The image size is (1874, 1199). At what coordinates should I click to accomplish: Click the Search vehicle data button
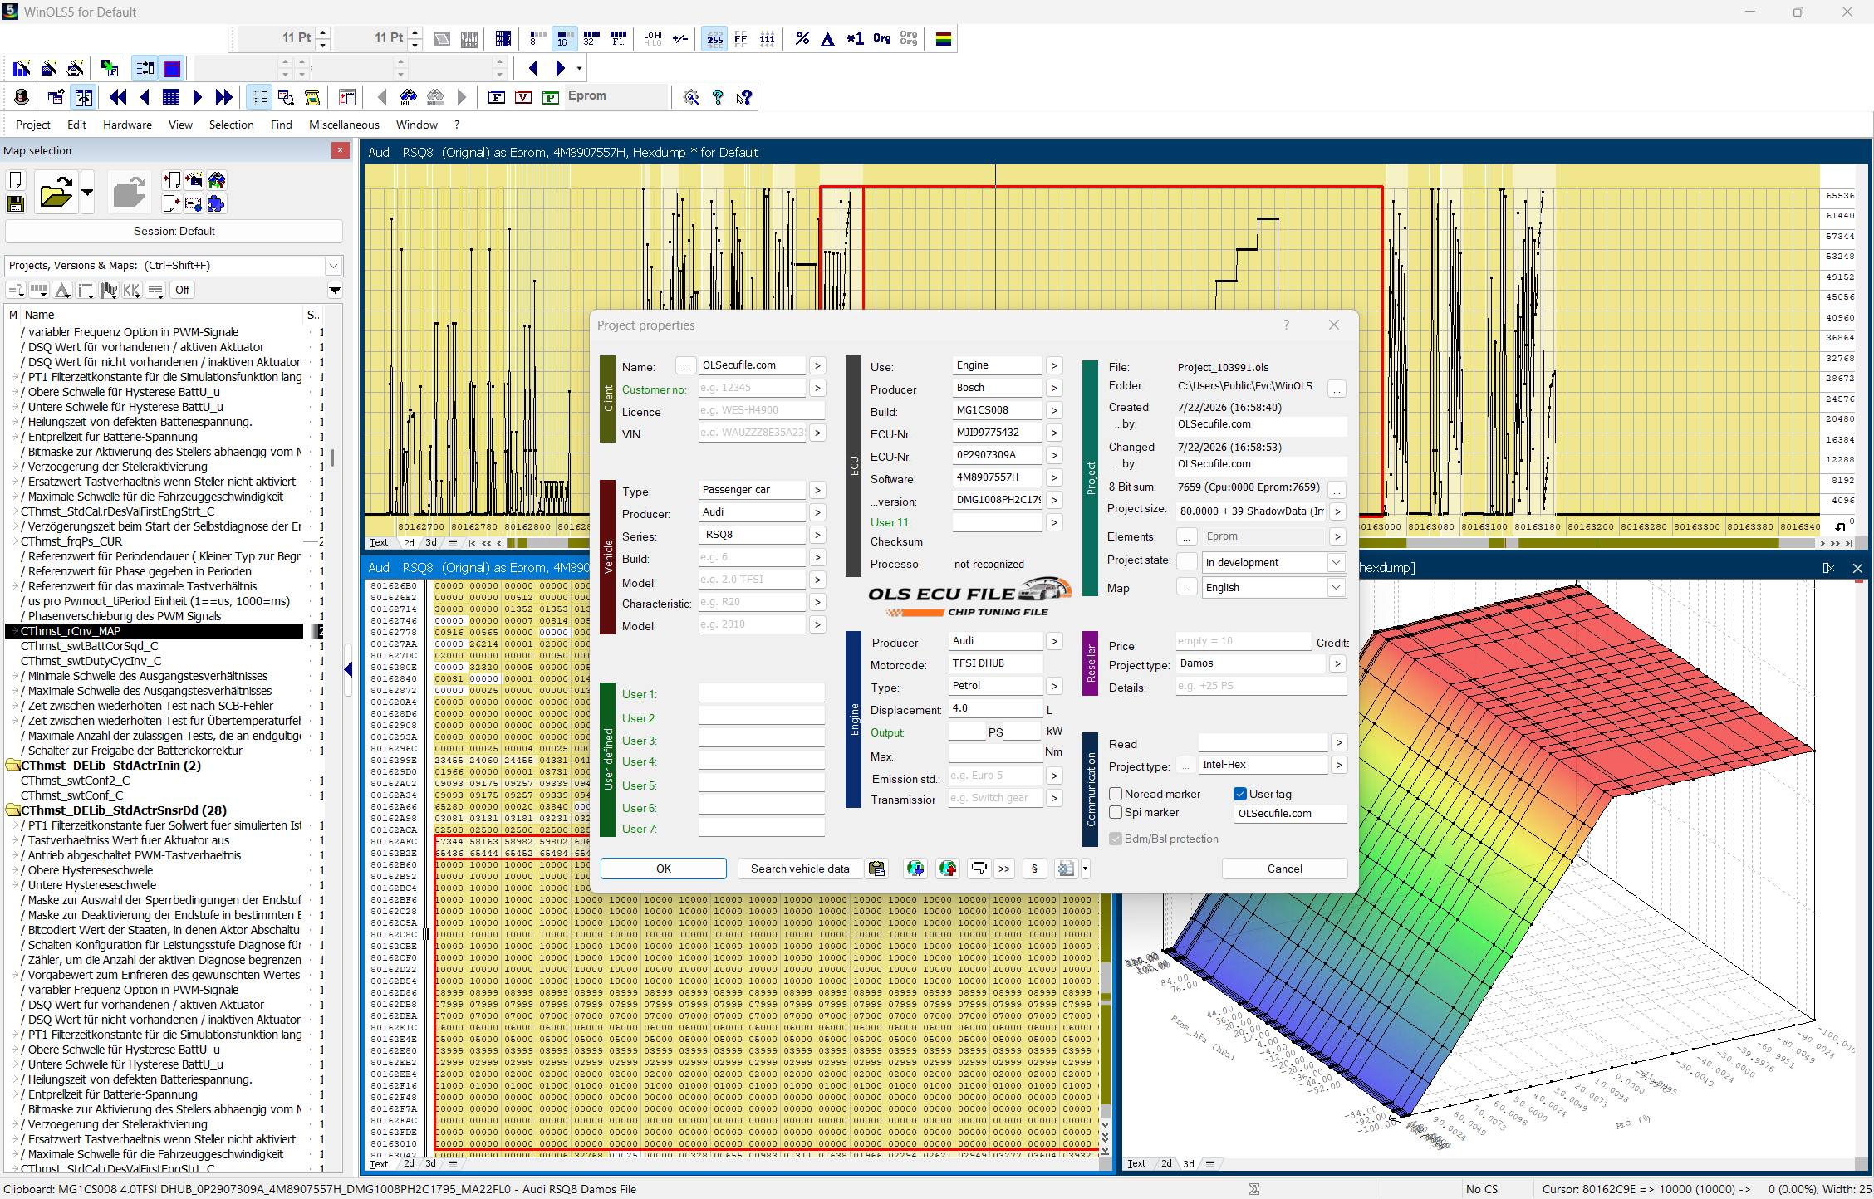click(800, 869)
